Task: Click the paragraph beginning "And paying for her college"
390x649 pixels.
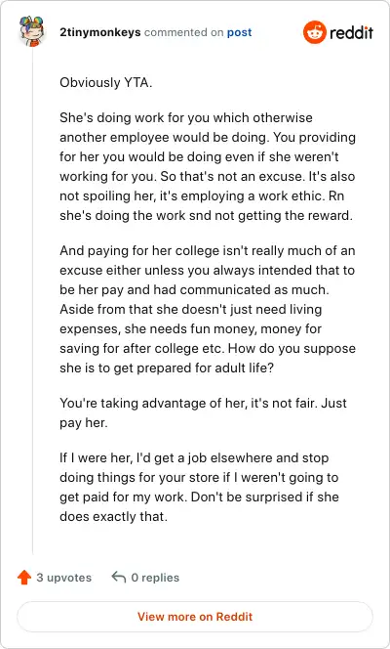Action: click(x=208, y=309)
